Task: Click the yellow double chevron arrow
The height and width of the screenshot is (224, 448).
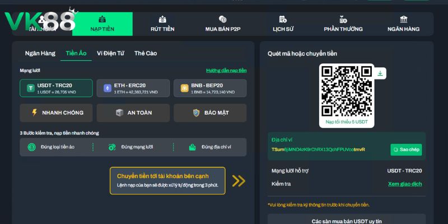Action: pos(239,181)
